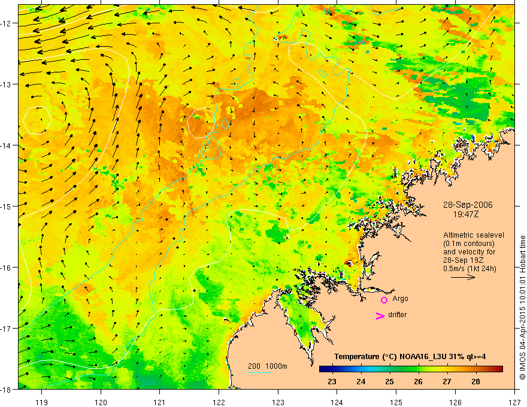Click the '19:47Z' time text
The width and height of the screenshot is (527, 407).
point(466,214)
